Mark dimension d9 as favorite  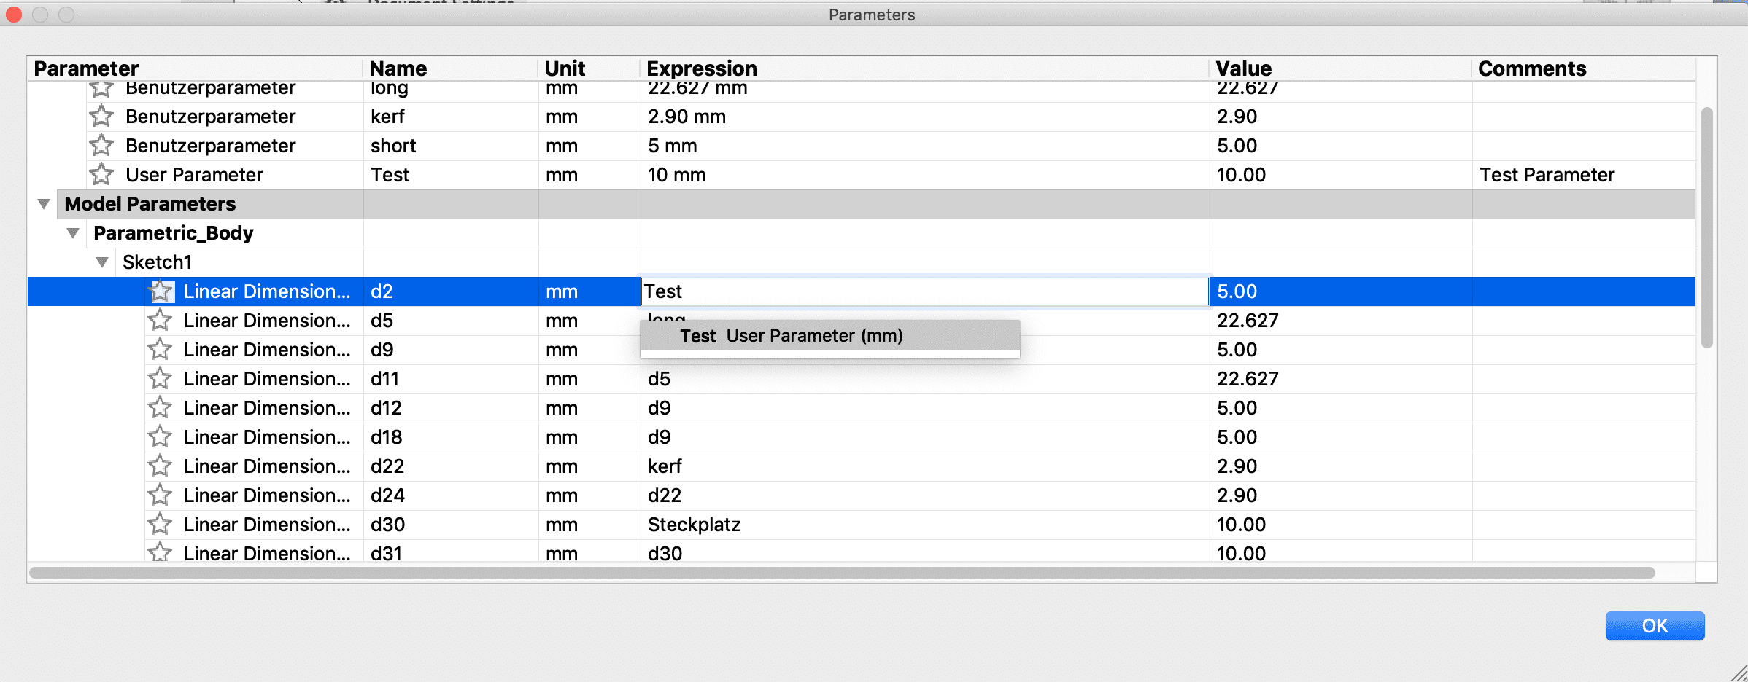pyautogui.click(x=160, y=350)
